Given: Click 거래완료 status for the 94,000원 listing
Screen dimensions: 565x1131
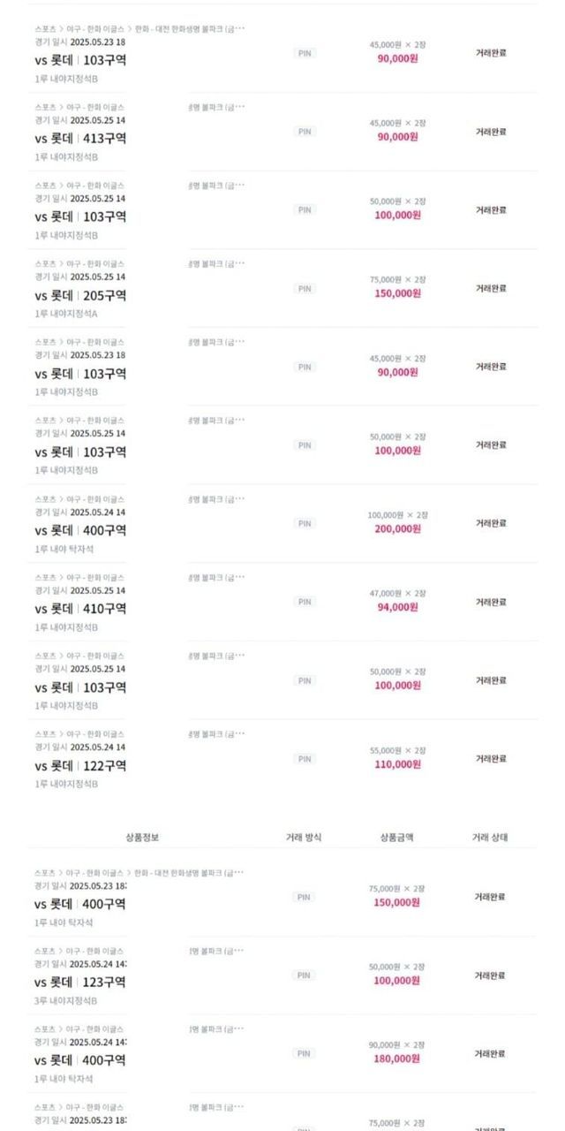Looking at the screenshot, I should (x=491, y=602).
